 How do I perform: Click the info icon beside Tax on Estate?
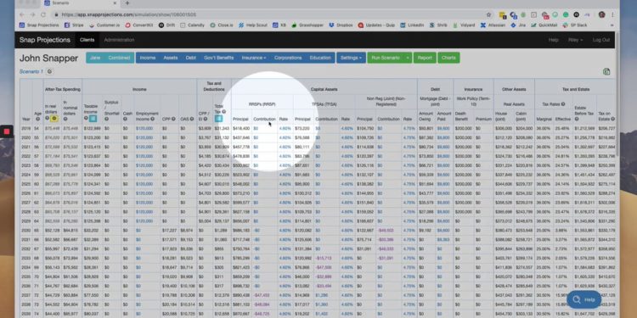(612, 119)
